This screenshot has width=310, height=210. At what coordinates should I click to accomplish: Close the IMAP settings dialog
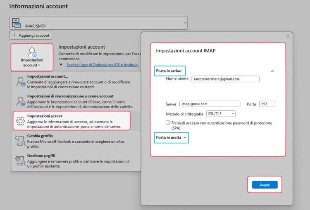coord(288,37)
